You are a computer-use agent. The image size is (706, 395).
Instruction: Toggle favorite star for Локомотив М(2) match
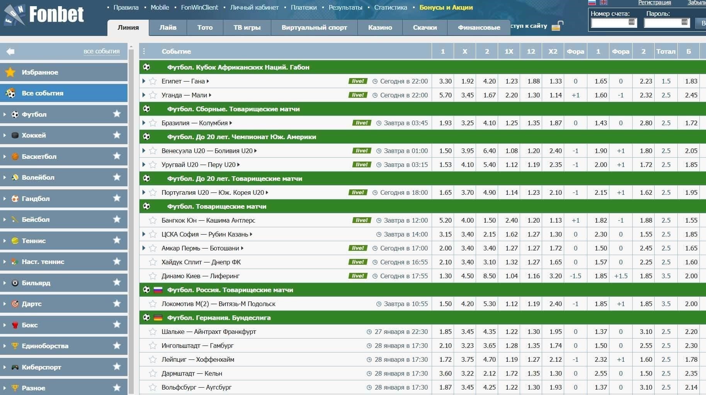coord(153,304)
